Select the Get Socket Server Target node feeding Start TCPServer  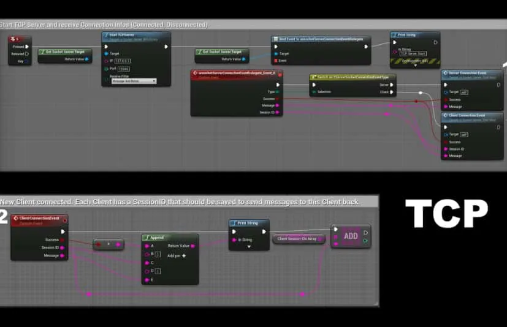click(64, 55)
